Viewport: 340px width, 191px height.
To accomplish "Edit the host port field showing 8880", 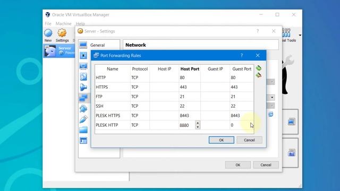I will 187,125.
